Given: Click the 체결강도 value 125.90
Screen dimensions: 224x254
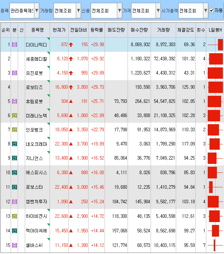Looking at the screenshot, I should click(x=189, y=87).
